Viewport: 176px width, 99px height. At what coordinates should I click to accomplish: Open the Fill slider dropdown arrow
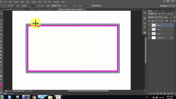[174, 21]
